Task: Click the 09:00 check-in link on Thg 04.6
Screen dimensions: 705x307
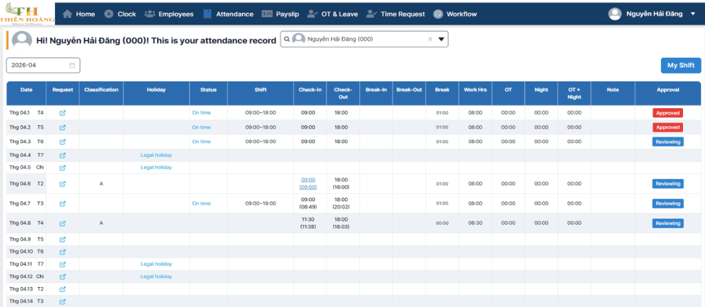Action: (x=308, y=180)
